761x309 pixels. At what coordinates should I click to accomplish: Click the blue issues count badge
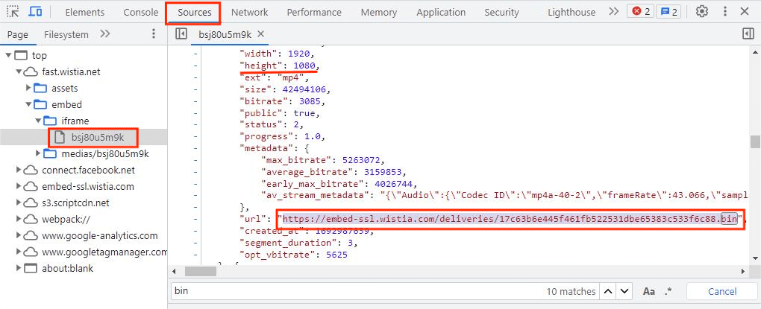668,12
